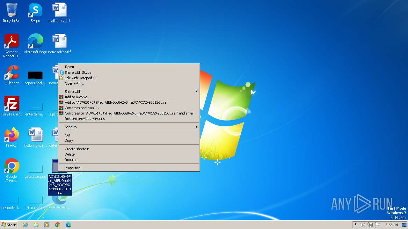Choose Restore previous versions
408x229 pixels.
click(x=129, y=119)
